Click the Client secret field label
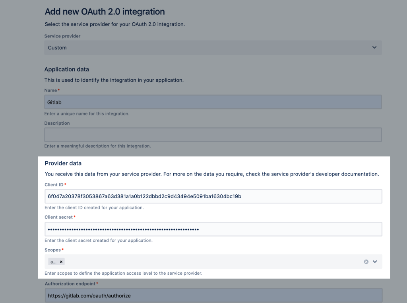 click(58, 217)
